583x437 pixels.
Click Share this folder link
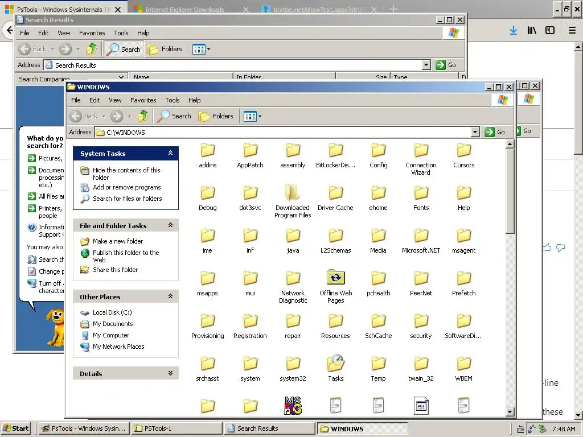pos(115,269)
